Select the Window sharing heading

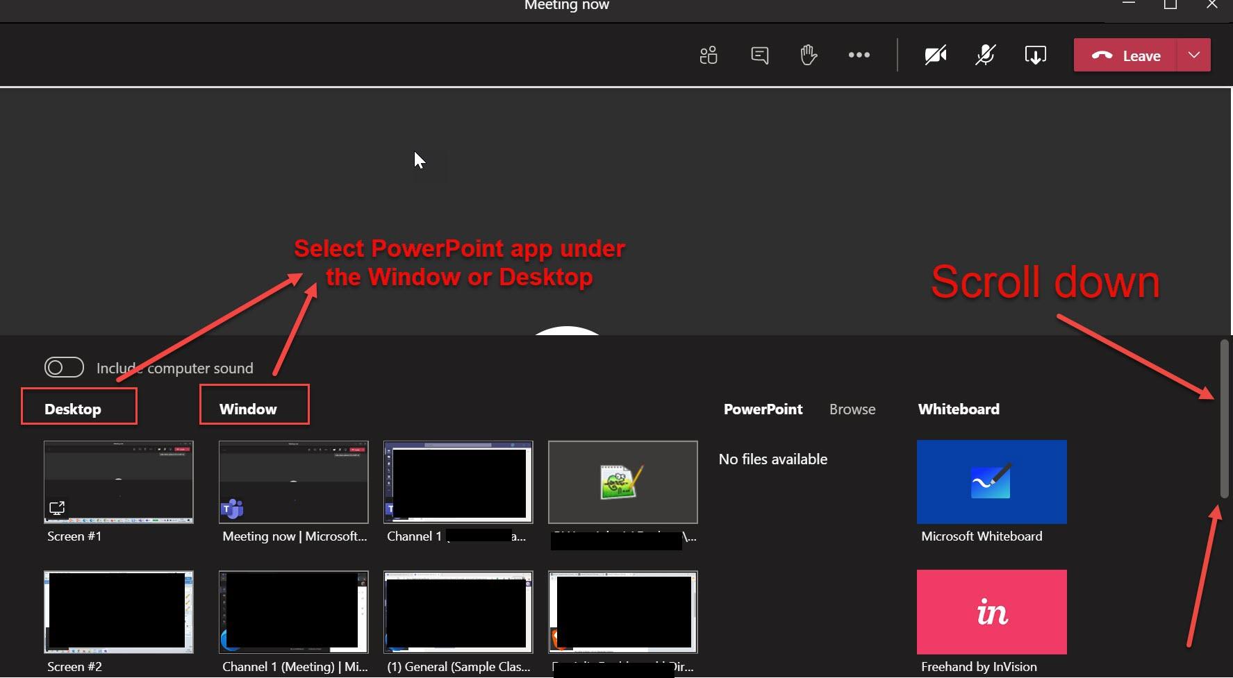[x=248, y=409]
